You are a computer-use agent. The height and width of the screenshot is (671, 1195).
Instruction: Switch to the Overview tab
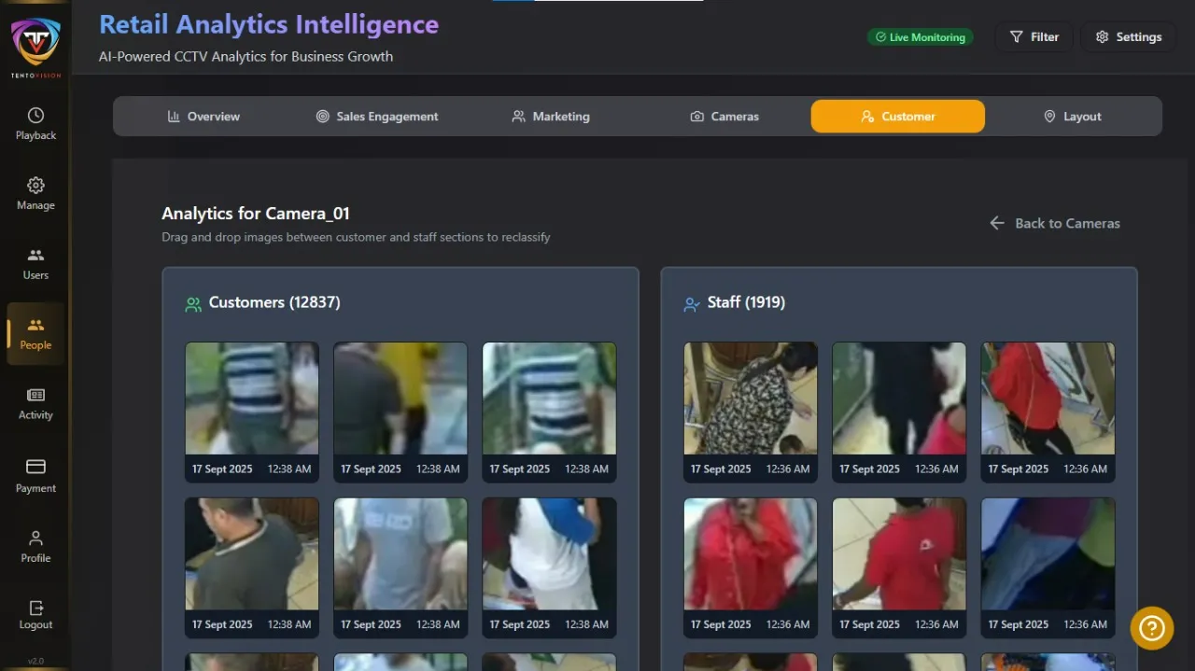pos(204,116)
